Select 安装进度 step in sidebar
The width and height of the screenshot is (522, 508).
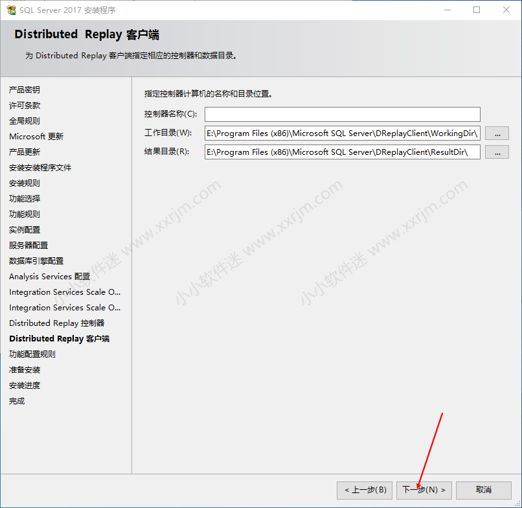(x=25, y=386)
